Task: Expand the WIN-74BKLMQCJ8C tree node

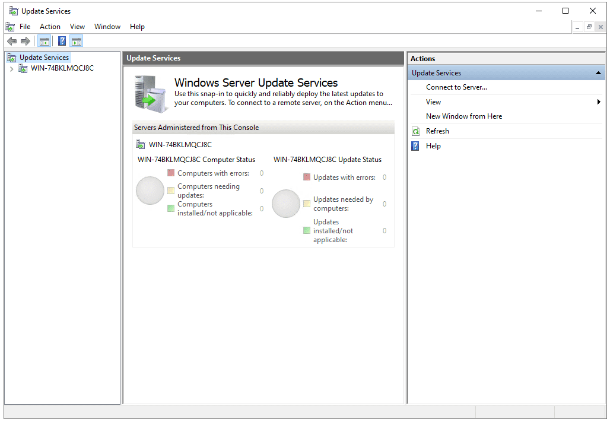Action: (x=12, y=69)
